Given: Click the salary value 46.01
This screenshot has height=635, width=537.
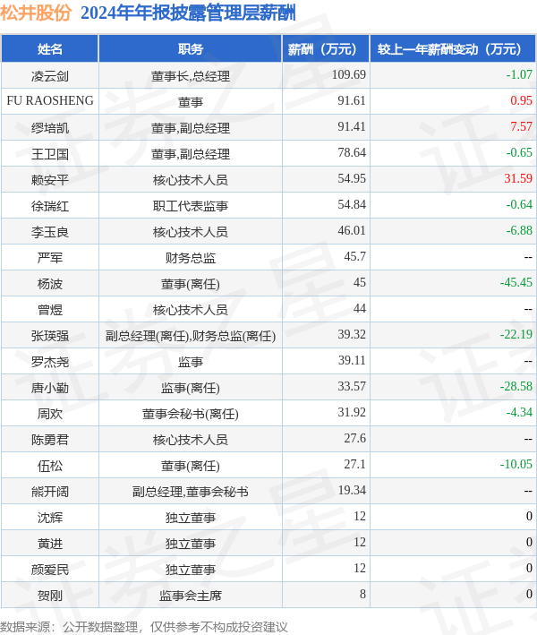Looking at the screenshot, I should [x=352, y=230].
